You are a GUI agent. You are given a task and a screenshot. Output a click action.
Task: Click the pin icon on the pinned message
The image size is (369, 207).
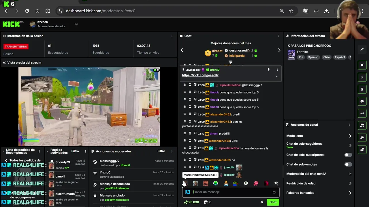pos(268,70)
